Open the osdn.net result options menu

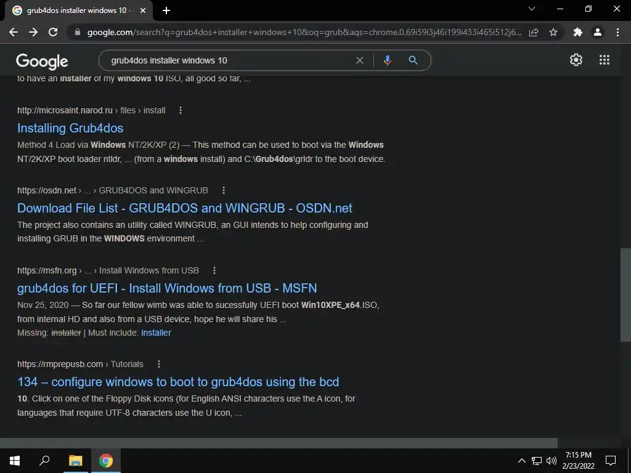(223, 190)
